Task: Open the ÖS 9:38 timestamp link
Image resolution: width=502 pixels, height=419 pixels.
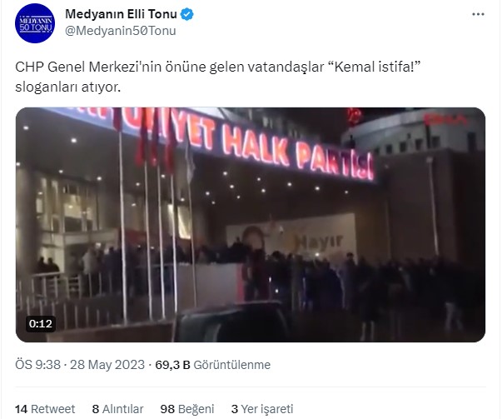Action: click(37, 365)
